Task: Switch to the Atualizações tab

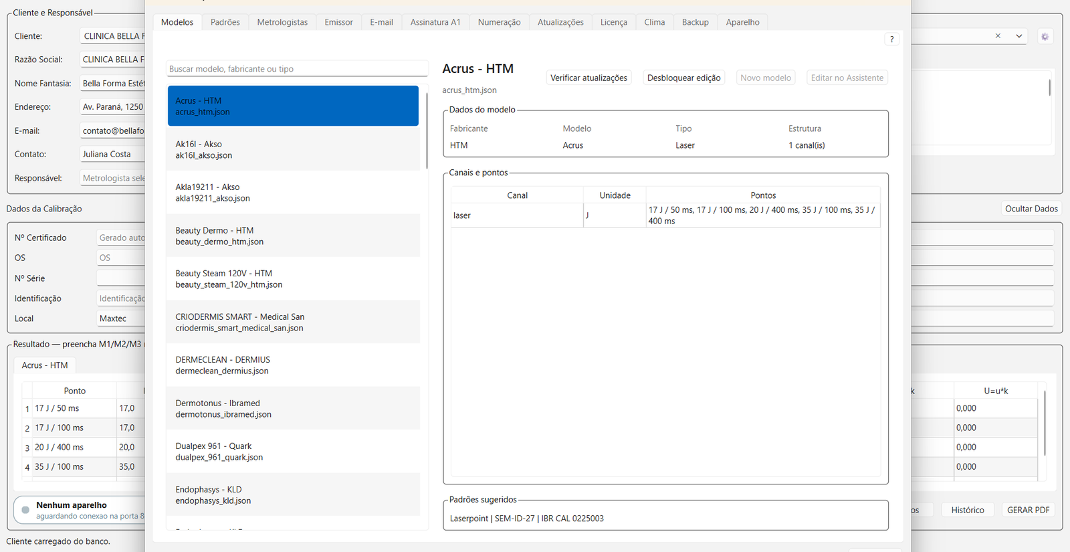Action: tap(560, 22)
